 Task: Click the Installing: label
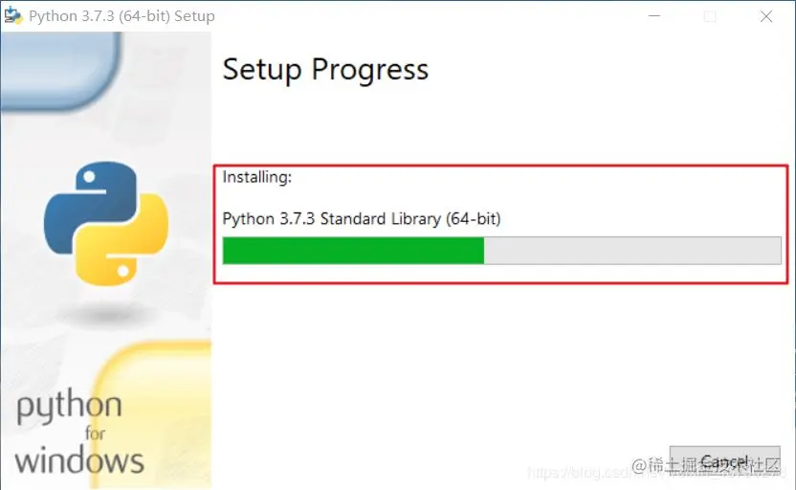point(257,177)
